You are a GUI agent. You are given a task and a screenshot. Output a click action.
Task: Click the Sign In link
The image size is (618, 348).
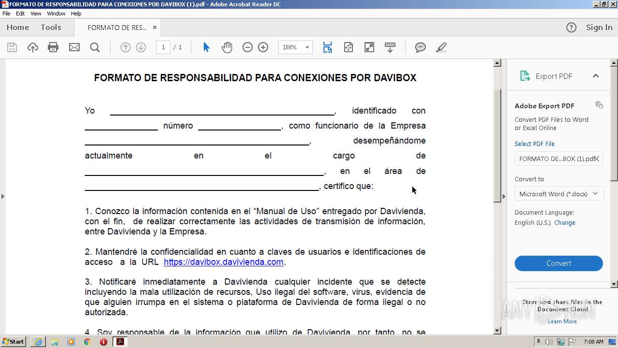pyautogui.click(x=599, y=28)
